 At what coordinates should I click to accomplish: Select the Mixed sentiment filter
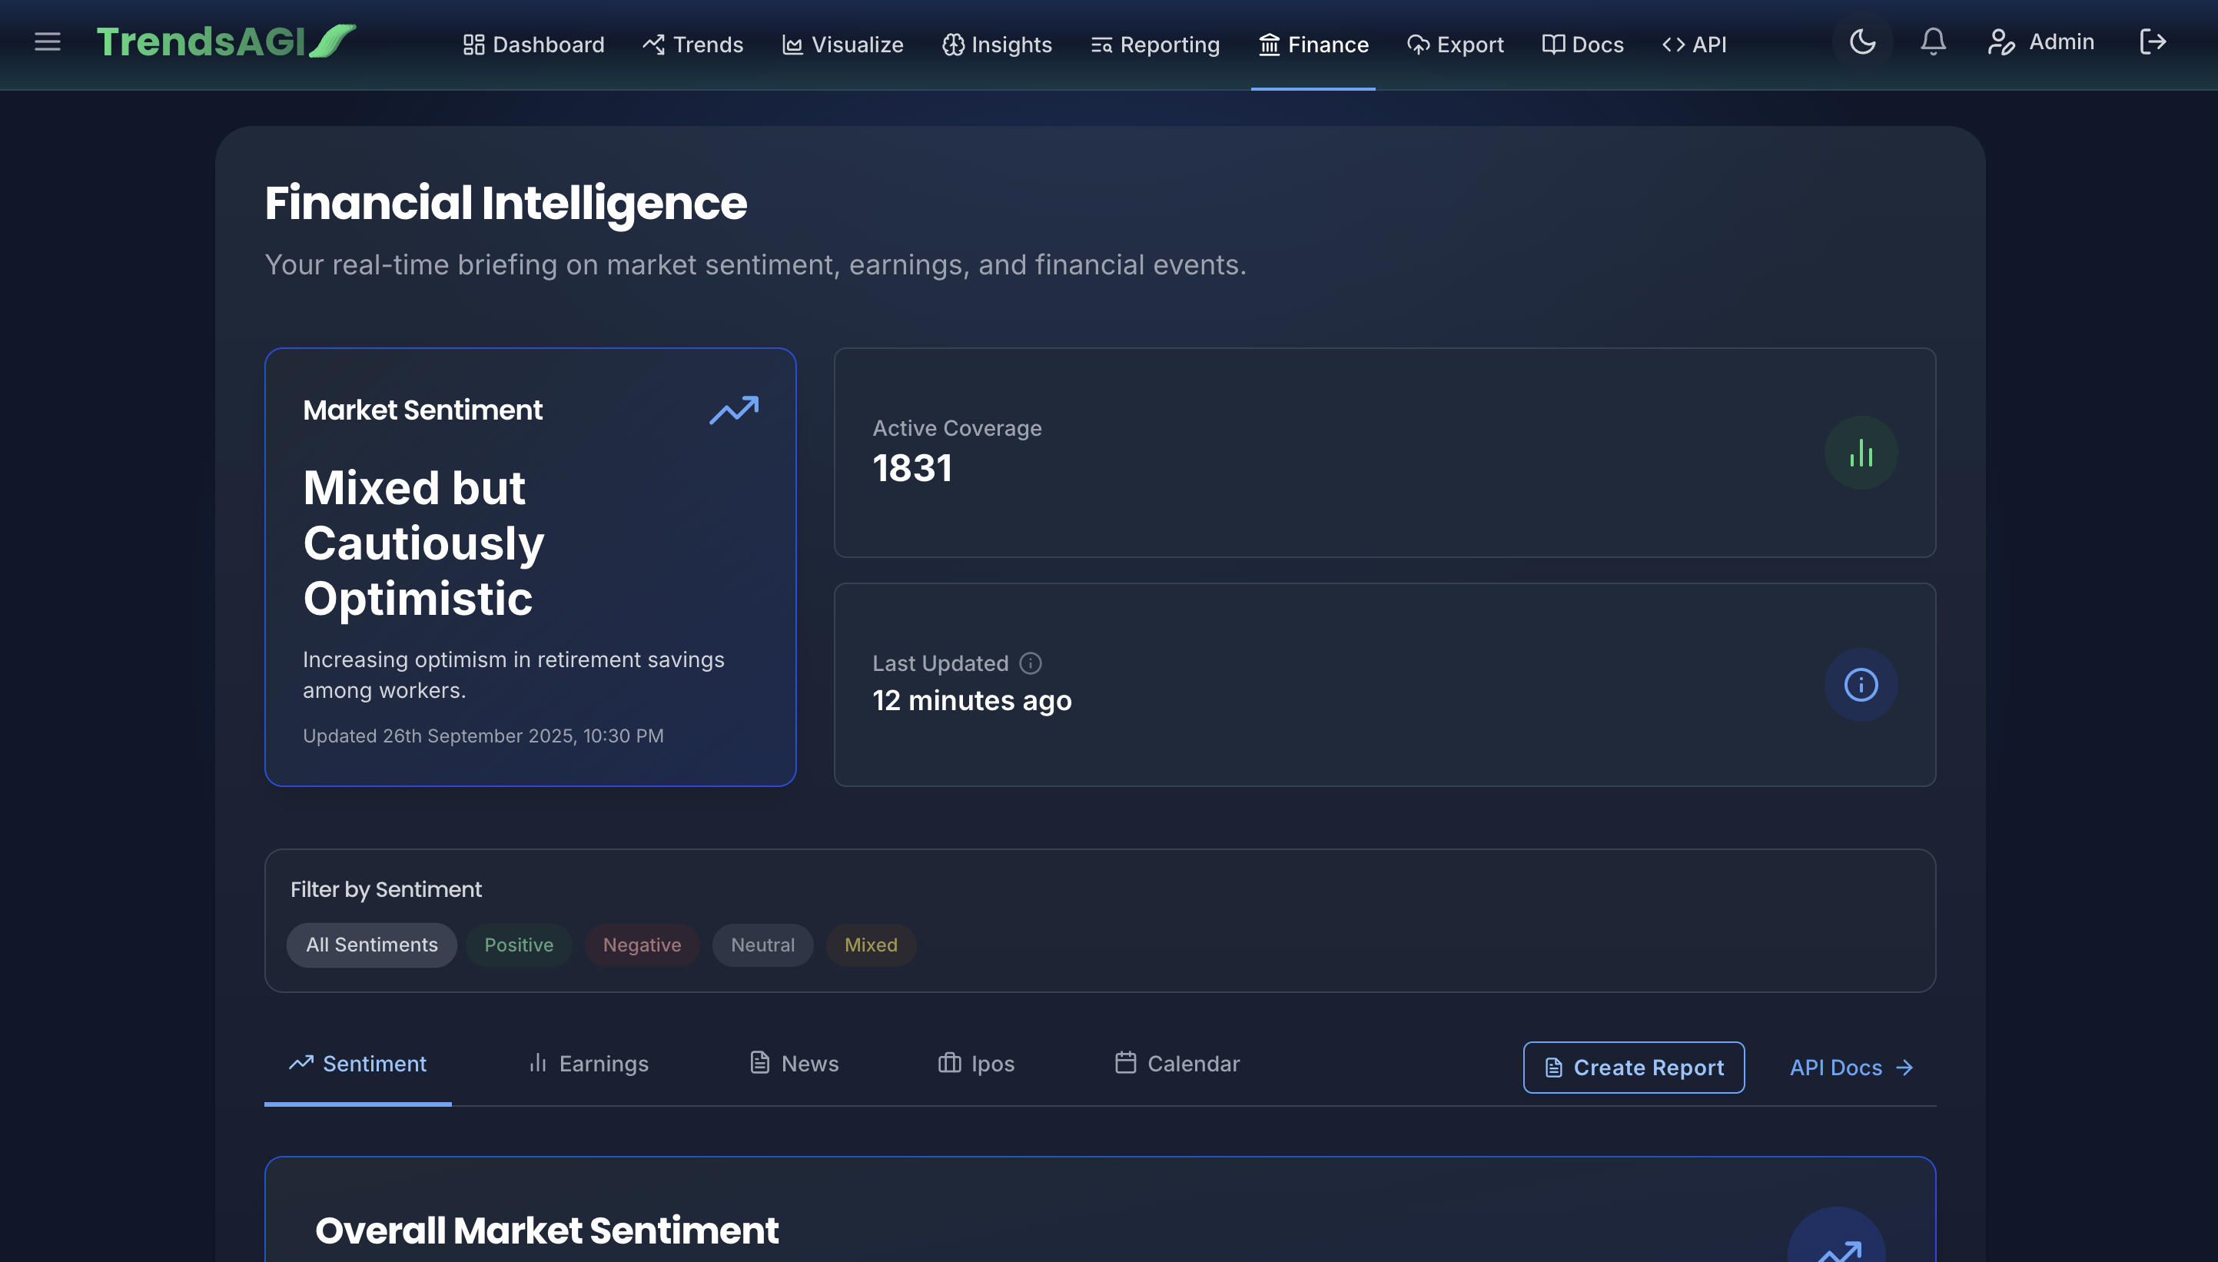[870, 945]
